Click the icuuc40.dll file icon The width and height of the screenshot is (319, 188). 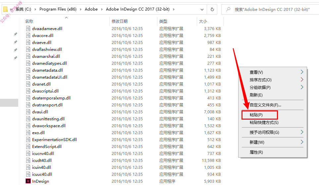[28, 174]
